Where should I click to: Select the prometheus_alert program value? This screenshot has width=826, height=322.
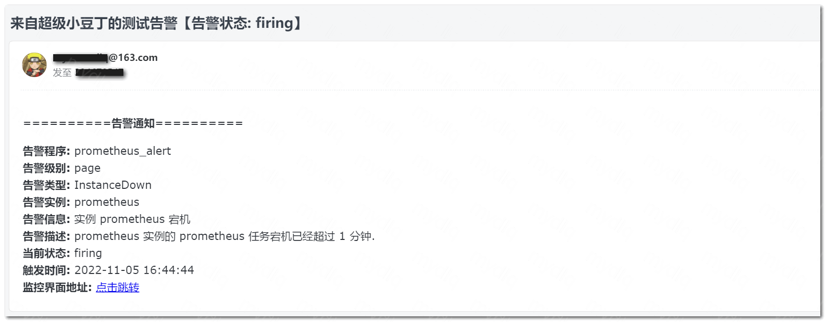(122, 151)
